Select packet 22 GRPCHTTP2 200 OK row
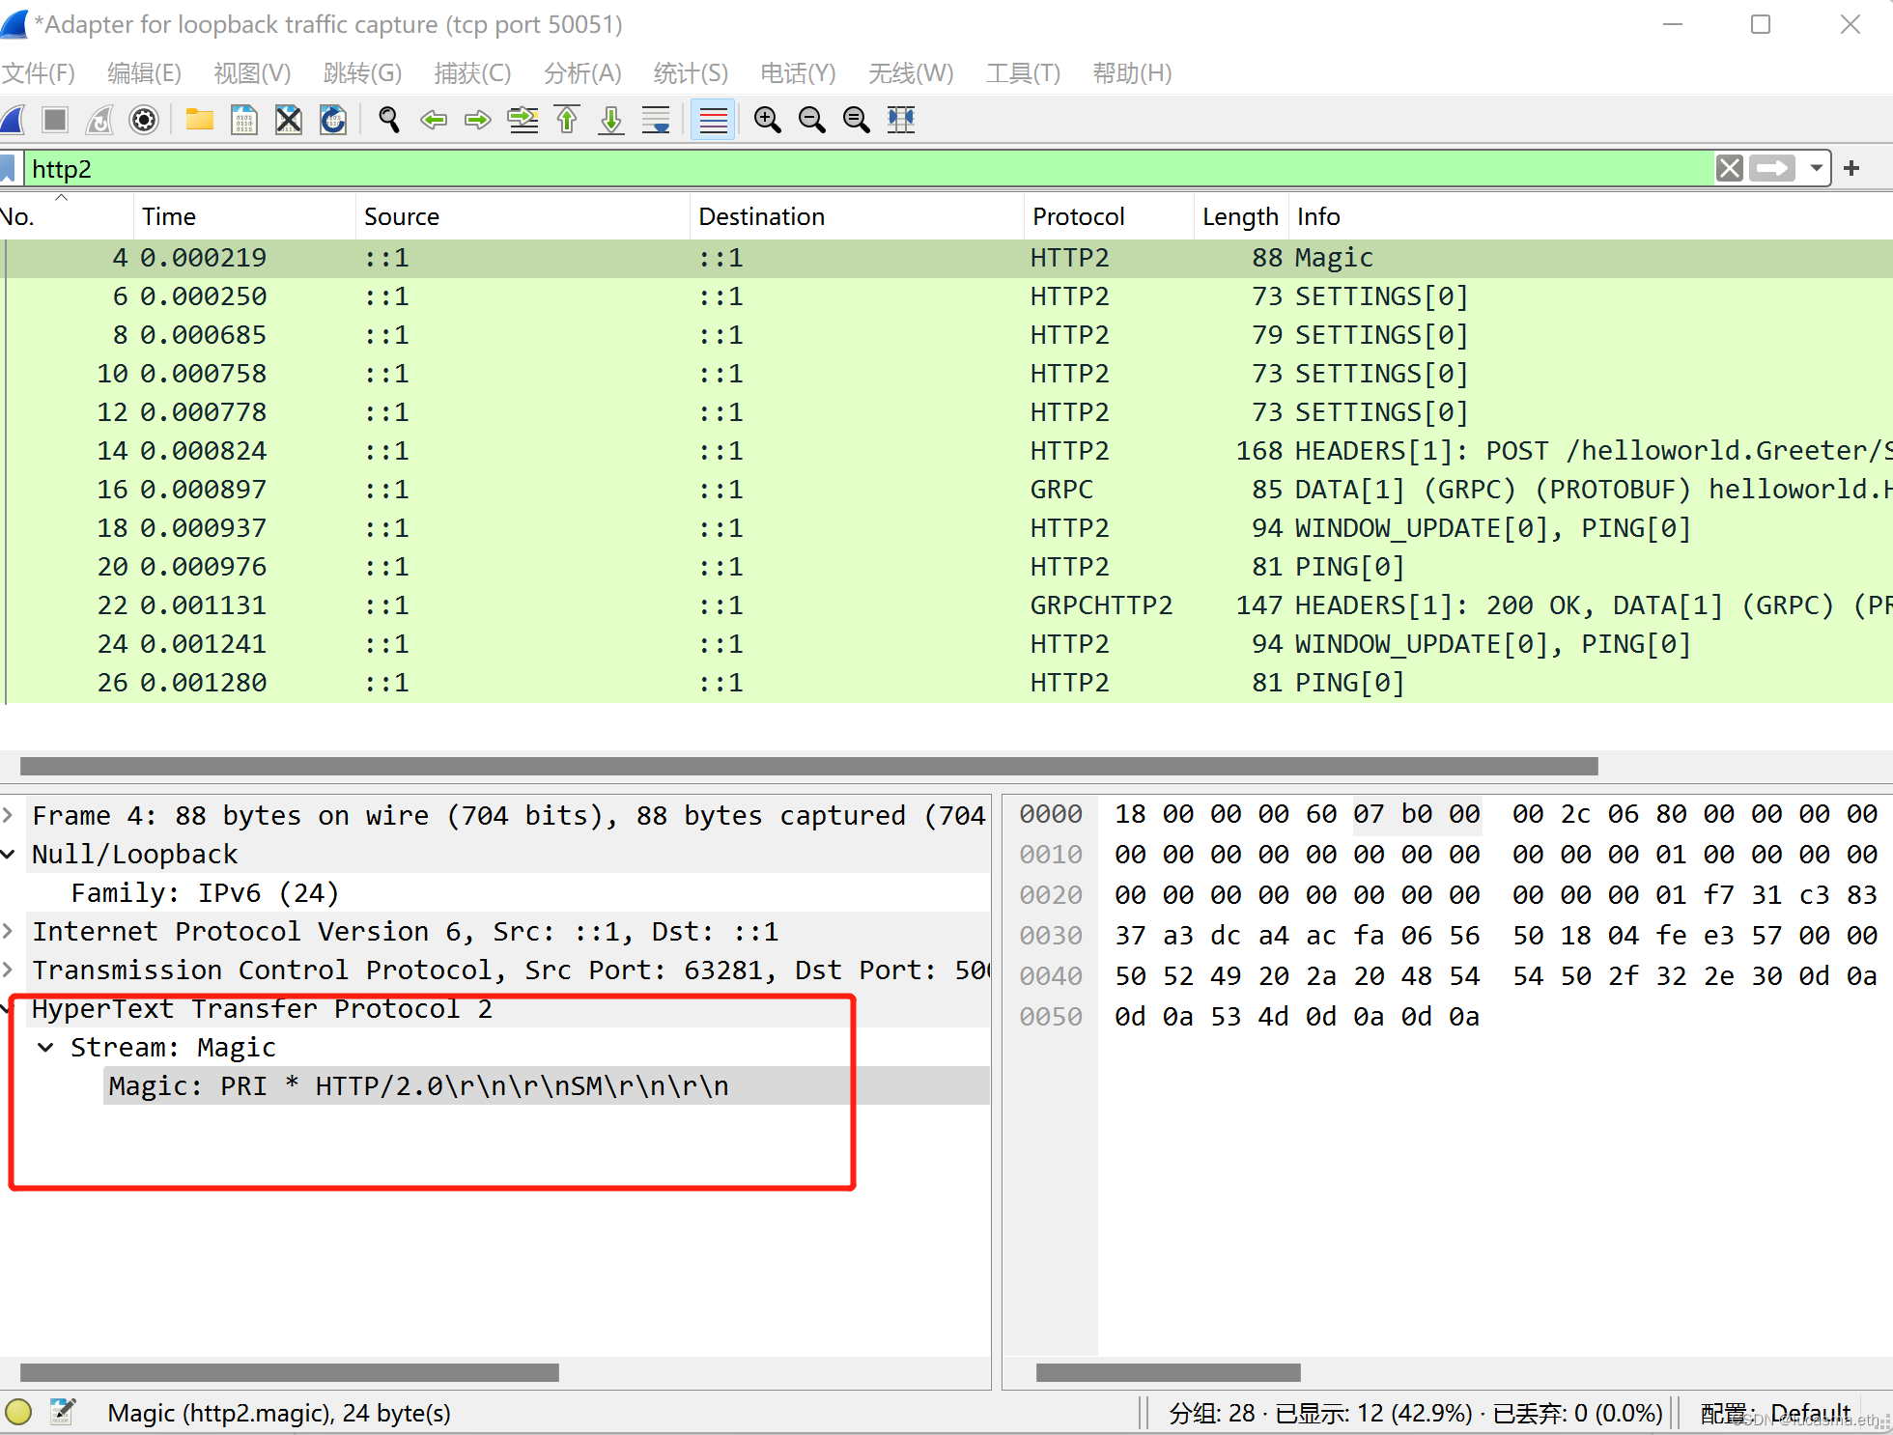Image resolution: width=1893 pixels, height=1435 pixels. (x=946, y=605)
